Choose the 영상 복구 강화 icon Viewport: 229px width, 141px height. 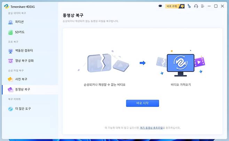click(x=10, y=61)
